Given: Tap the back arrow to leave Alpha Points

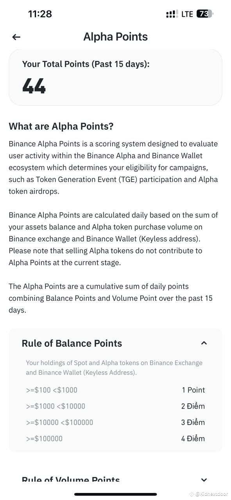Looking at the screenshot, I should (x=16, y=37).
